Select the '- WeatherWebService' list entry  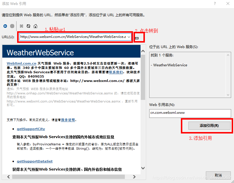[x=169, y=65]
